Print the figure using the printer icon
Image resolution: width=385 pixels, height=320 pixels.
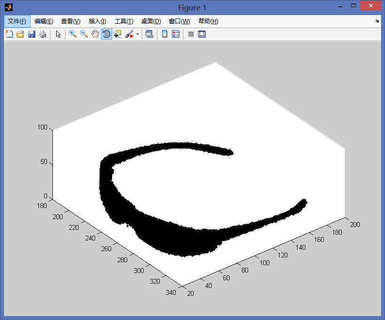(43, 34)
